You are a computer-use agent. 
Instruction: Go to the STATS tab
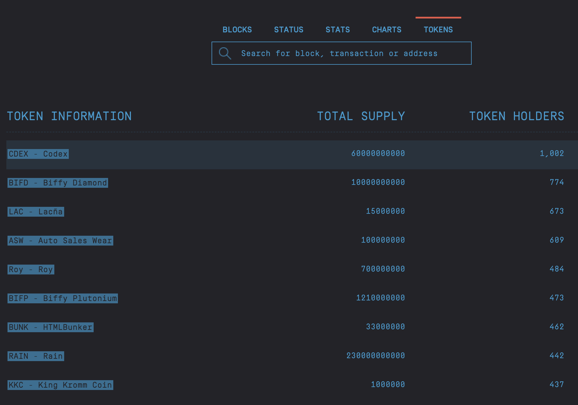pos(338,30)
